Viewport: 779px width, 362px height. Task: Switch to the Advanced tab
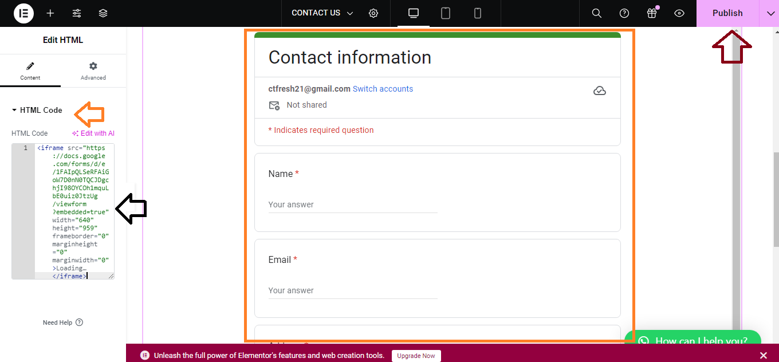pyautogui.click(x=93, y=71)
